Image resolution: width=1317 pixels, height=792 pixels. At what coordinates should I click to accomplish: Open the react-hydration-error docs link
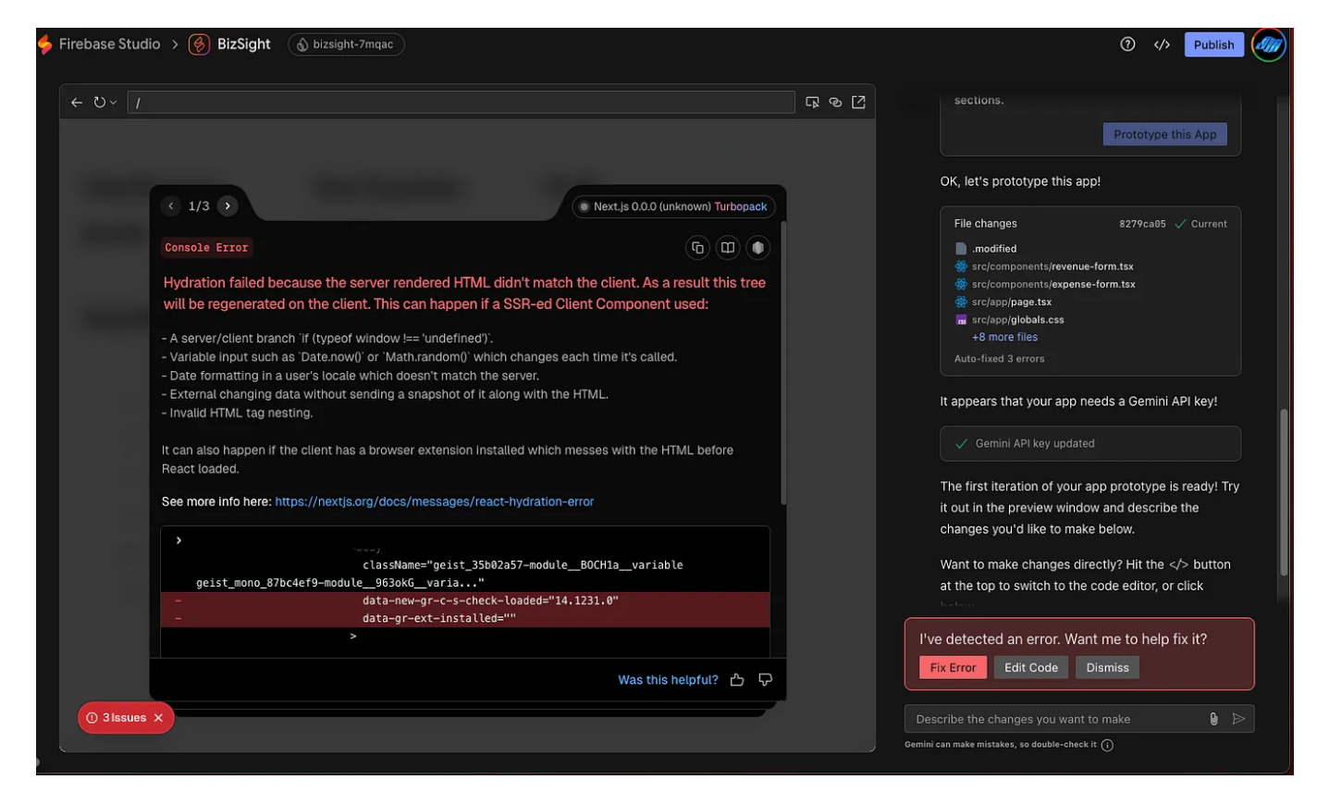pos(435,501)
